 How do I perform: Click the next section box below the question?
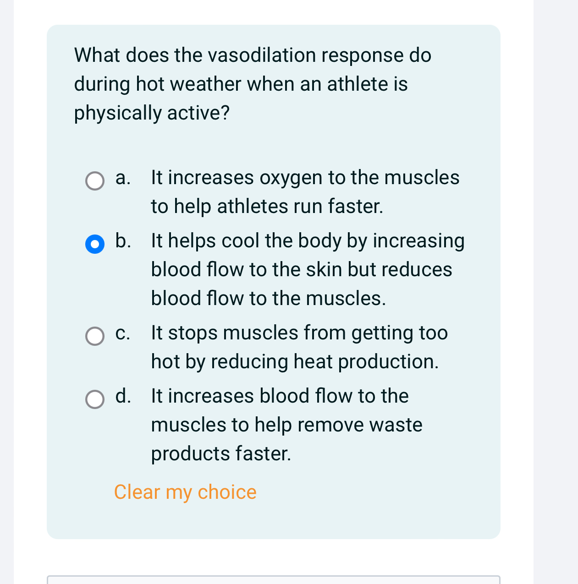[273, 580]
